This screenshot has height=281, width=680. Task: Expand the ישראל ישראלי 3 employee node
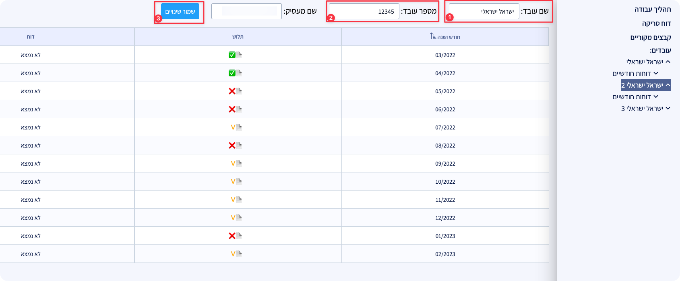click(x=668, y=109)
